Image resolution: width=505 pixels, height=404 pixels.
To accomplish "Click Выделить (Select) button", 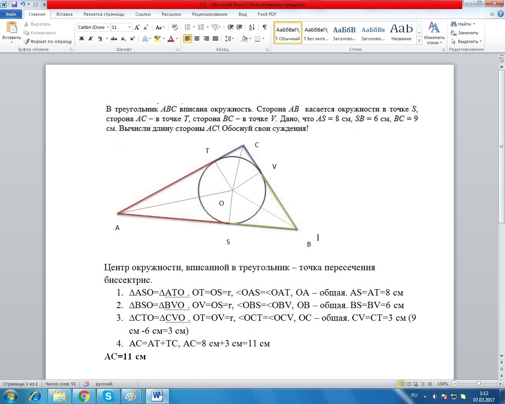I will coord(467,41).
